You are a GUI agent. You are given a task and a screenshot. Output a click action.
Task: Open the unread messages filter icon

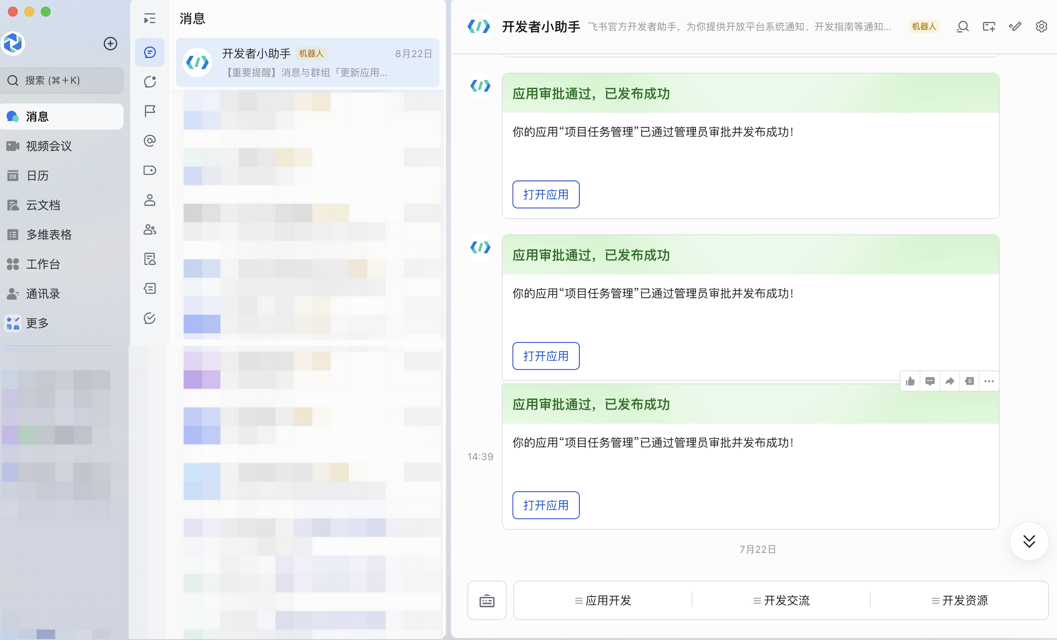point(150,82)
